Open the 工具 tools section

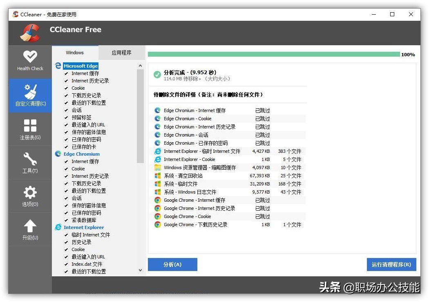(x=29, y=162)
